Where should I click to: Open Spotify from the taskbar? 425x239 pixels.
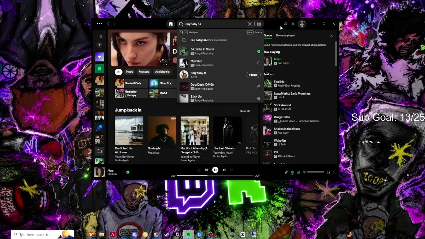(189, 235)
